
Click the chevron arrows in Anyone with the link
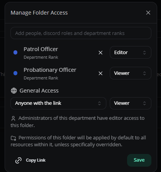pos(99,103)
